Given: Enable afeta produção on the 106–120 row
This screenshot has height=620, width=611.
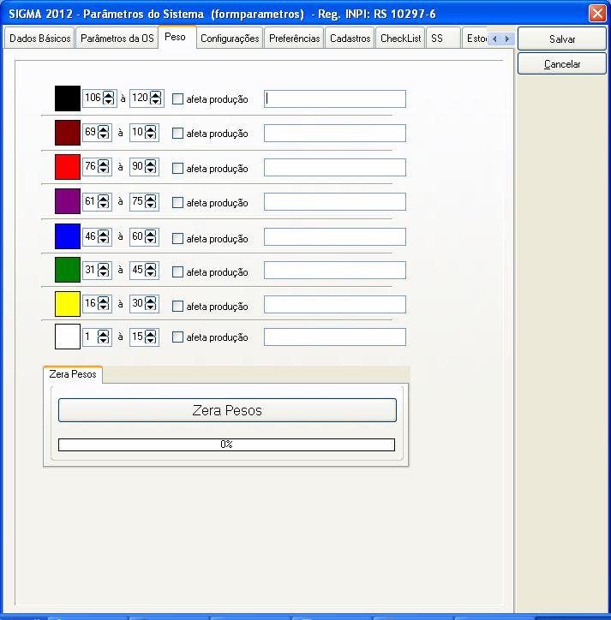Looking at the screenshot, I should coord(177,98).
